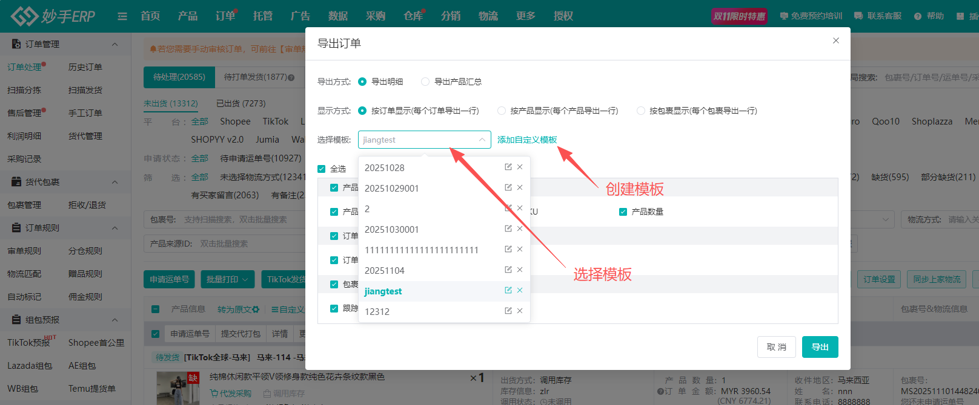979x405 pixels.
Task: Open the 仓库 top menu
Action: click(x=413, y=16)
